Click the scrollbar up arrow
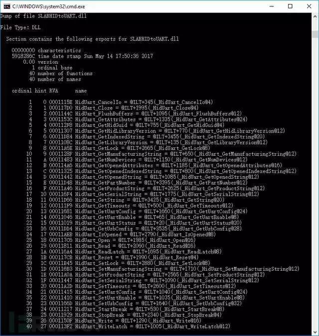The height and width of the screenshot is (336, 319). coord(315,16)
